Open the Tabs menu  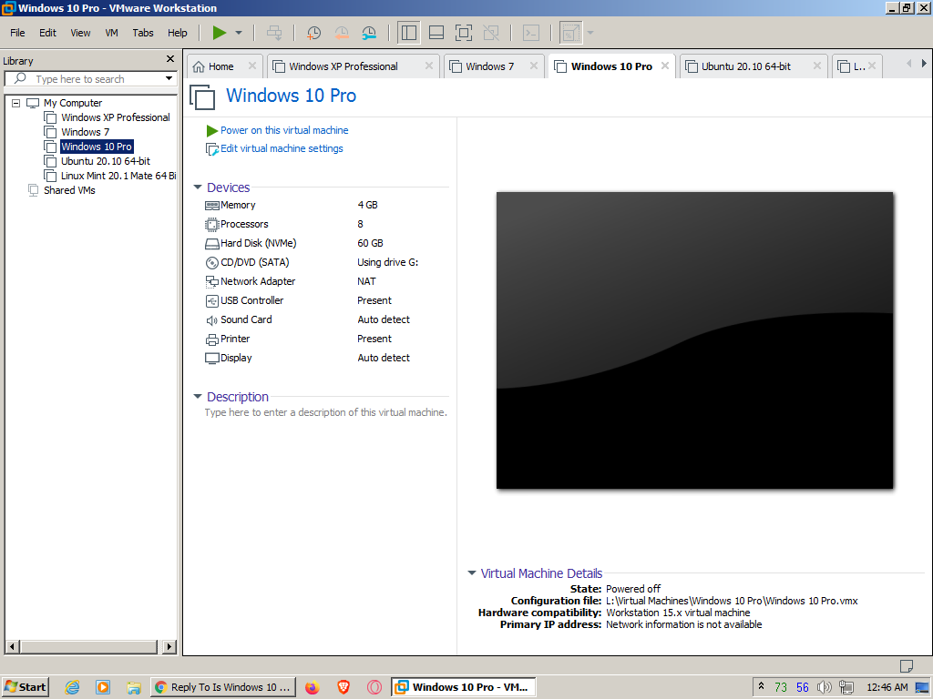[143, 33]
